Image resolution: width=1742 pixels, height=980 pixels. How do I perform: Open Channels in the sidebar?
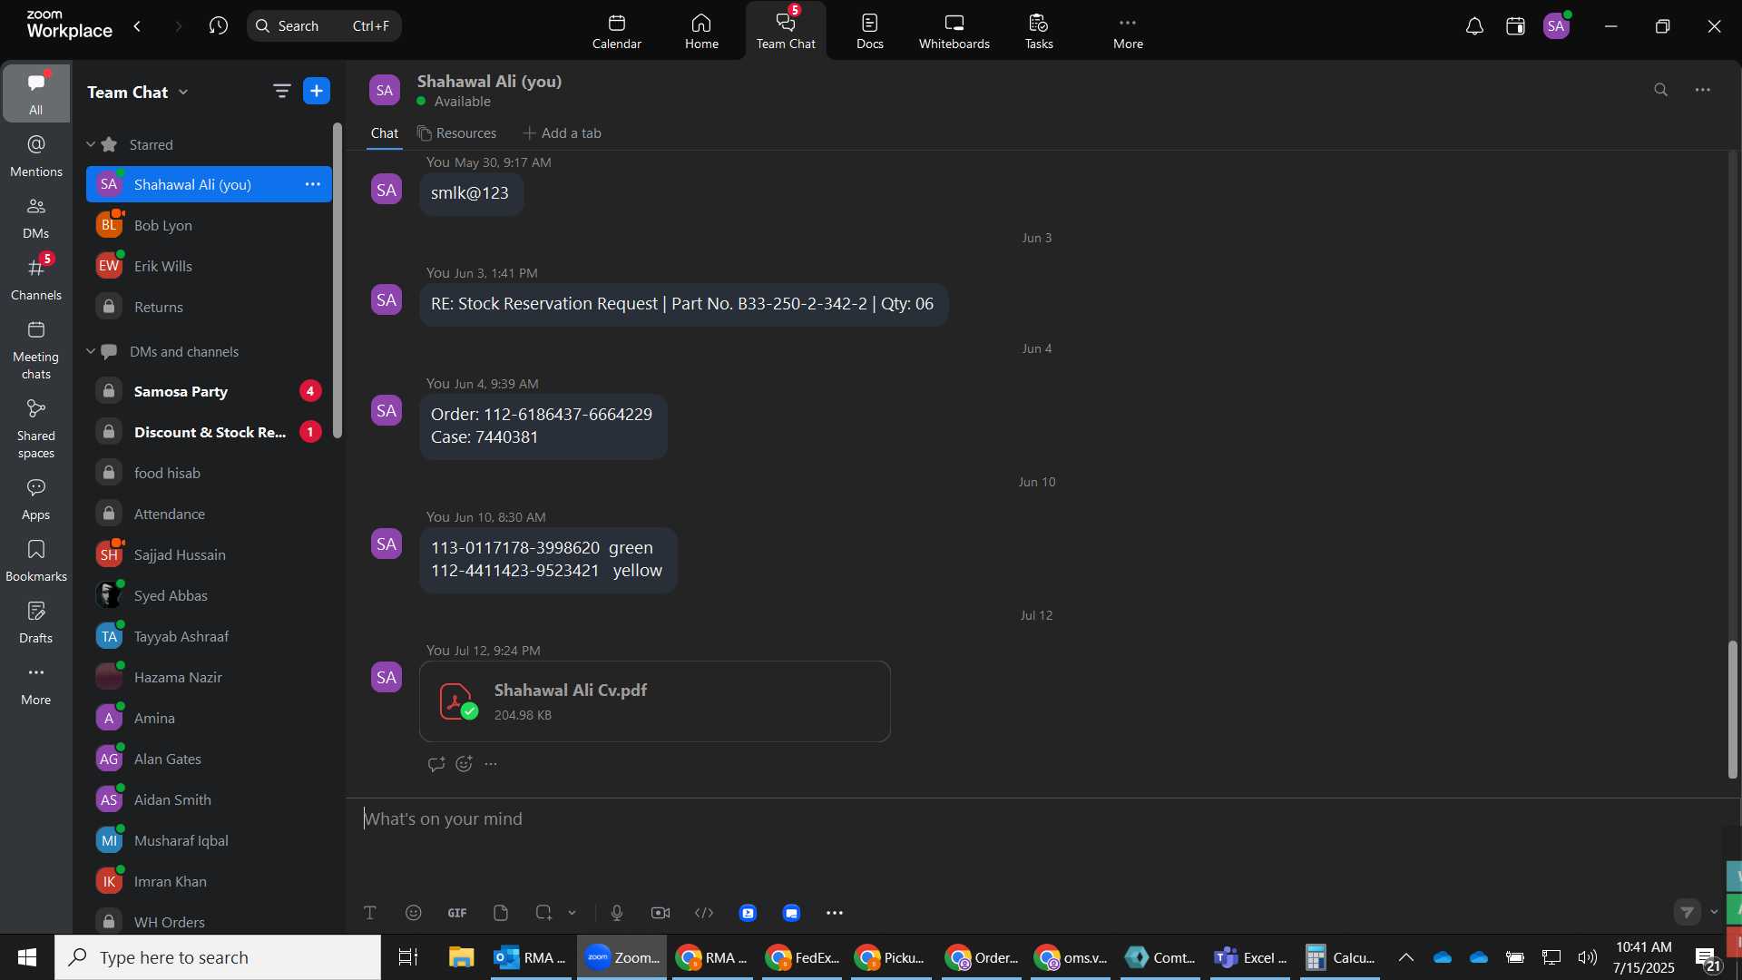[x=35, y=279]
